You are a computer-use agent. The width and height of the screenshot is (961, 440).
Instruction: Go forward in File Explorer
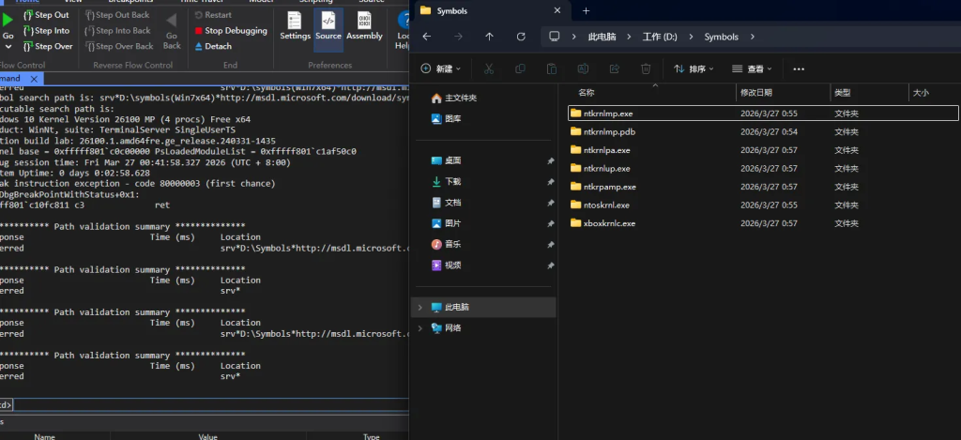tap(458, 37)
